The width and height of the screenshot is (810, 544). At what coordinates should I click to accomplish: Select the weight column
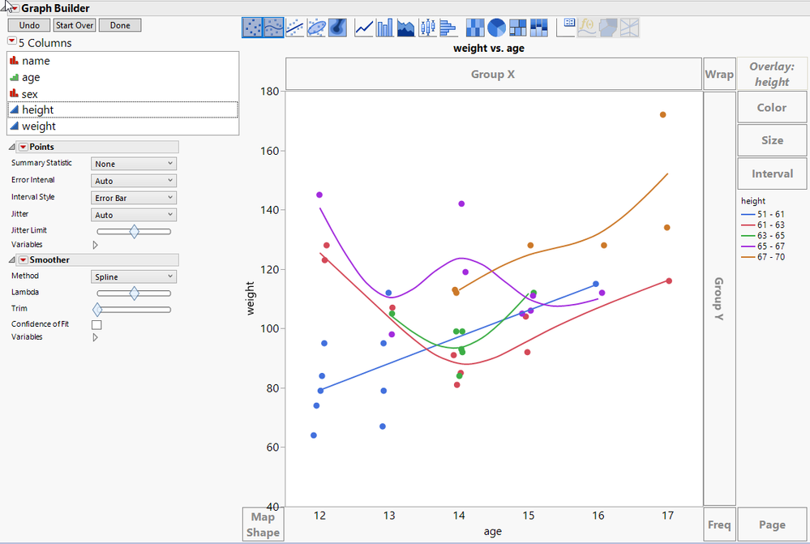(x=123, y=126)
